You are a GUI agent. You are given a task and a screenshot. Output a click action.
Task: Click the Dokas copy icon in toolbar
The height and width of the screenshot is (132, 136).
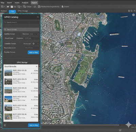point(24,6)
